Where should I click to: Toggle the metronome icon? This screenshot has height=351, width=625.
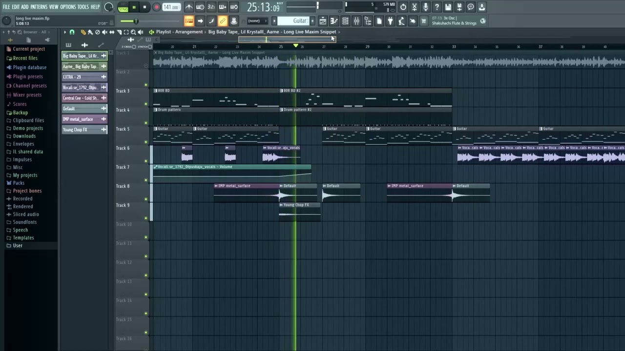pyautogui.click(x=189, y=7)
